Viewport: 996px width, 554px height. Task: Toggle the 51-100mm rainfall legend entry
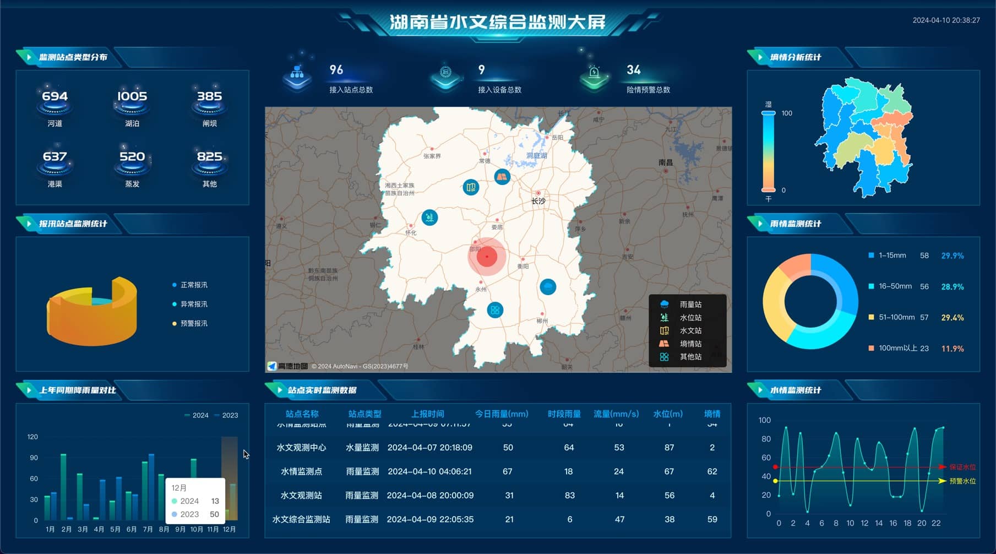point(891,317)
